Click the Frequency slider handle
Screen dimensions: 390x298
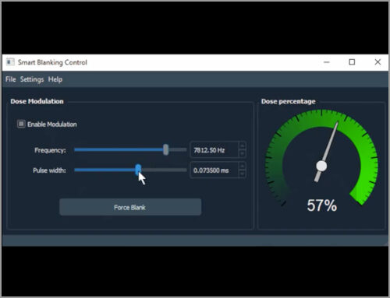pyautogui.click(x=166, y=149)
